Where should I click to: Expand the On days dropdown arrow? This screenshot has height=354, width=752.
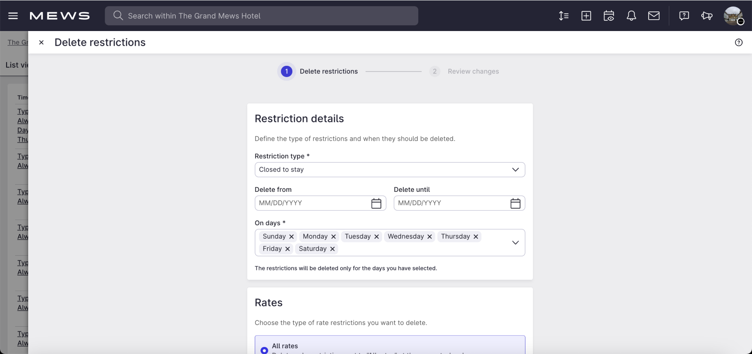515,243
